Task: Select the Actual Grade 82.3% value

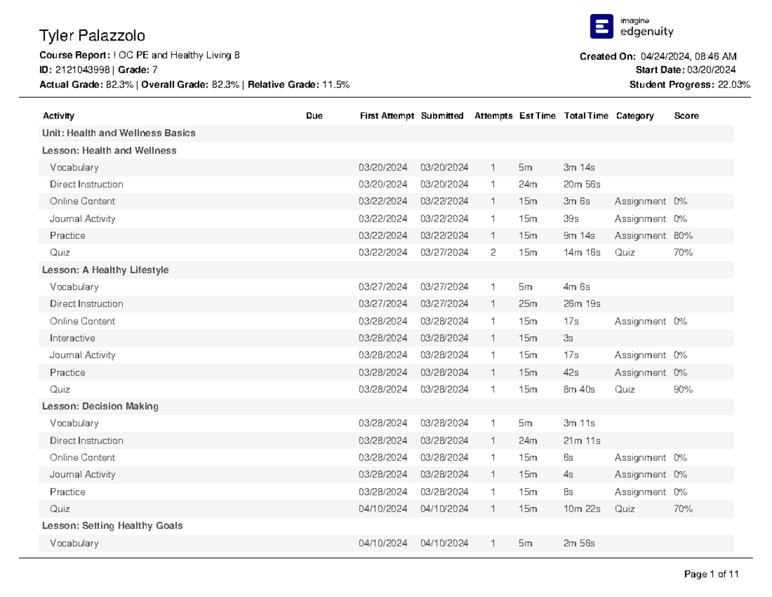Action: pos(118,84)
